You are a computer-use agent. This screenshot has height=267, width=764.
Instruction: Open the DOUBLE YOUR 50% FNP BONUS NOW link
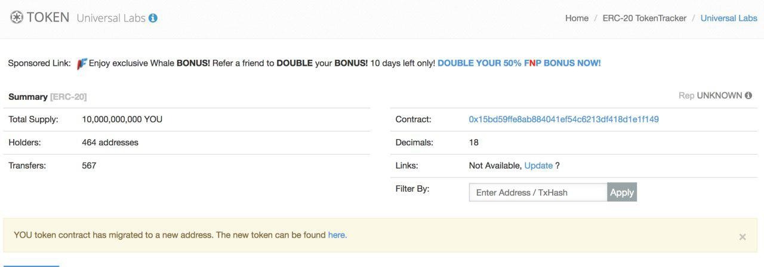pyautogui.click(x=519, y=63)
